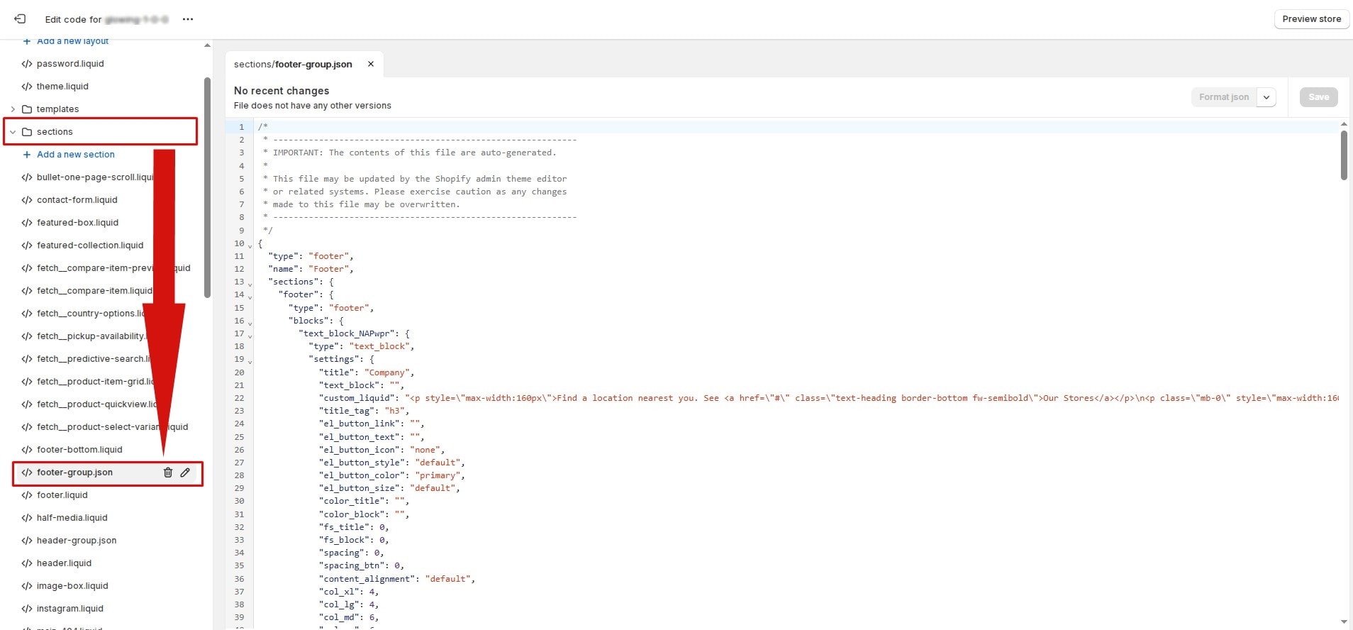Image resolution: width=1353 pixels, height=630 pixels.
Task: Open the contact-form.liquid file
Action: tap(77, 200)
